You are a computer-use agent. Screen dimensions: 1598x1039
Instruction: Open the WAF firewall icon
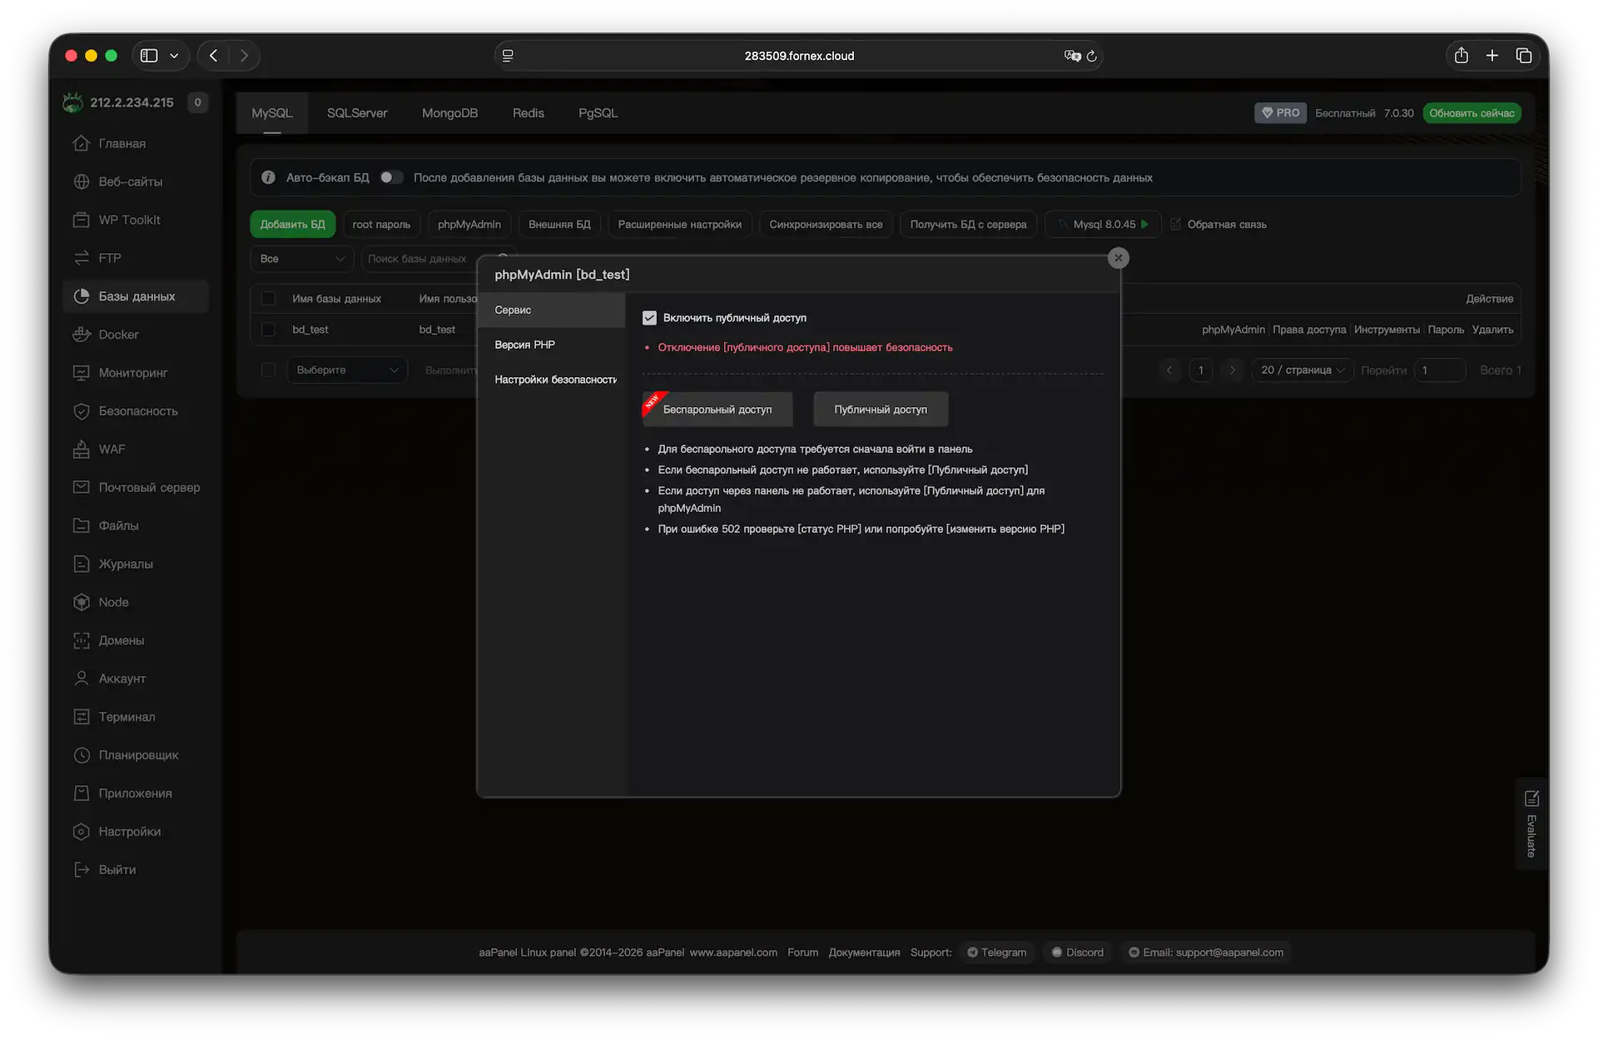point(82,450)
